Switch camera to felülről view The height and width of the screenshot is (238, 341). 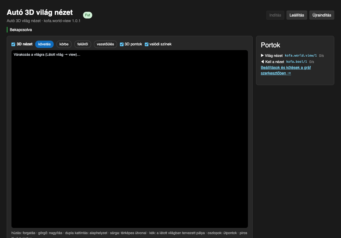click(x=83, y=44)
